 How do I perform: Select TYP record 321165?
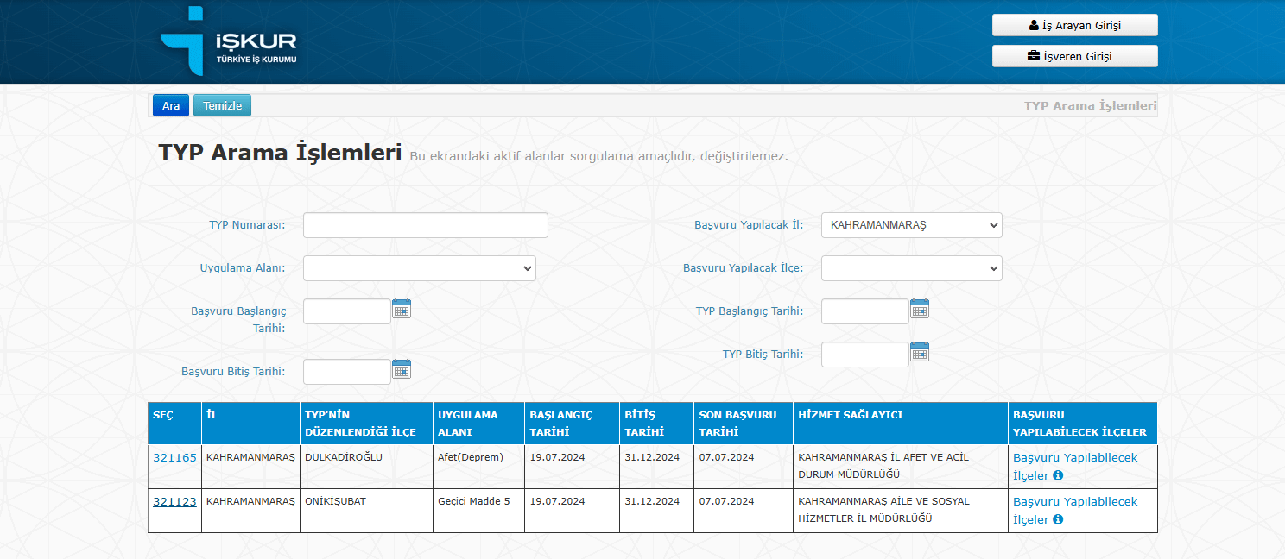[x=174, y=457]
